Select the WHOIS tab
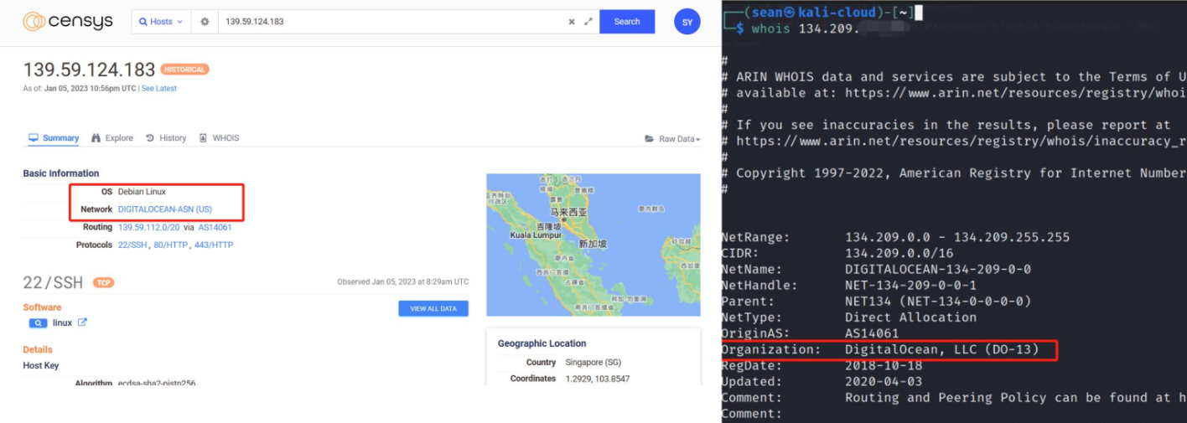Screen dimensions: 1187x423 [x=219, y=138]
